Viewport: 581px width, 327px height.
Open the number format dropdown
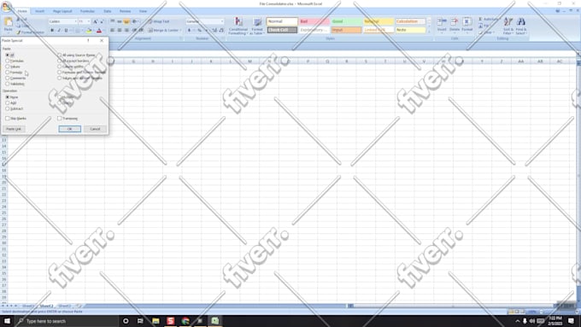pos(222,21)
